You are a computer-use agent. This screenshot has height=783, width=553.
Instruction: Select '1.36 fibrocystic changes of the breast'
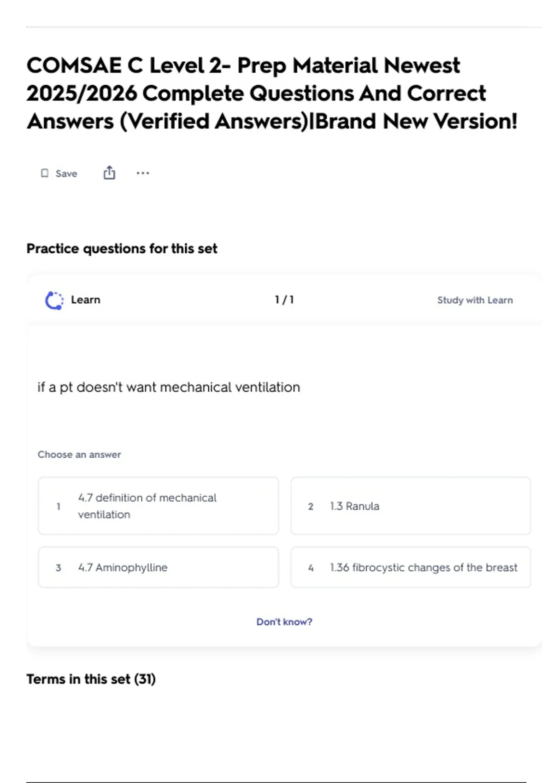(410, 567)
